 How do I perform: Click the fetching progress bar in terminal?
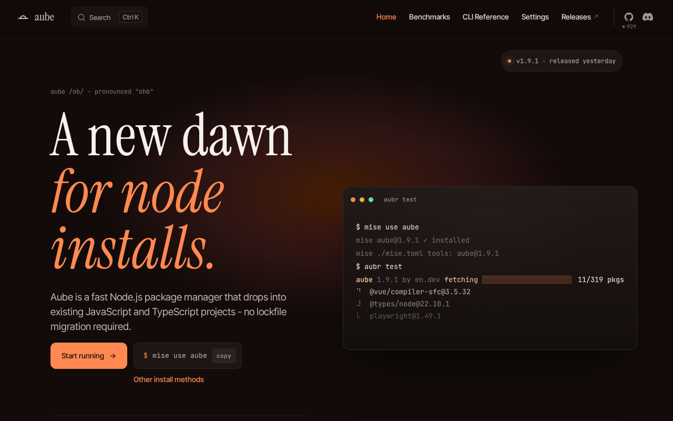coord(527,280)
